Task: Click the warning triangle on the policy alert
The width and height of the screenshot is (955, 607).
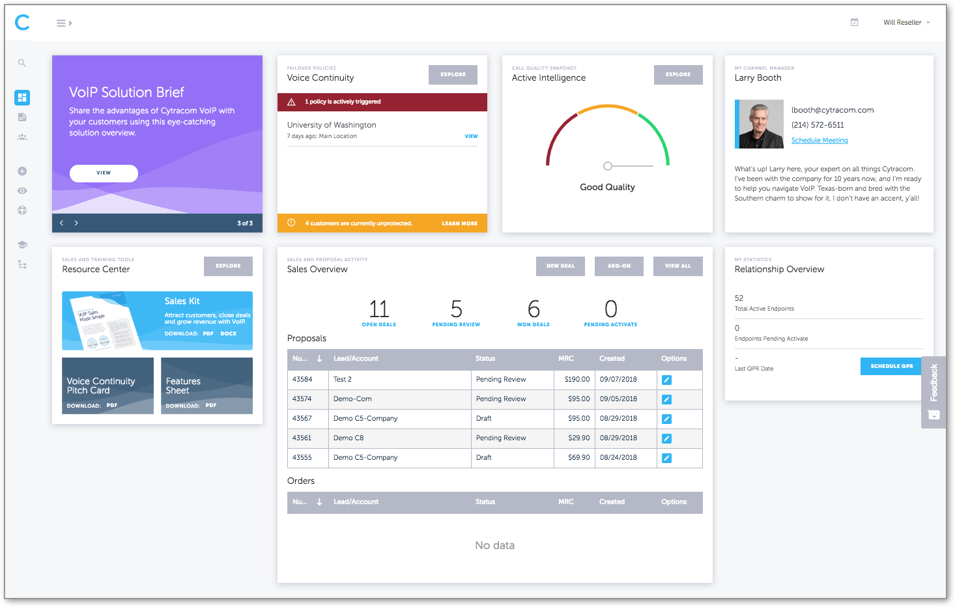Action: [291, 102]
